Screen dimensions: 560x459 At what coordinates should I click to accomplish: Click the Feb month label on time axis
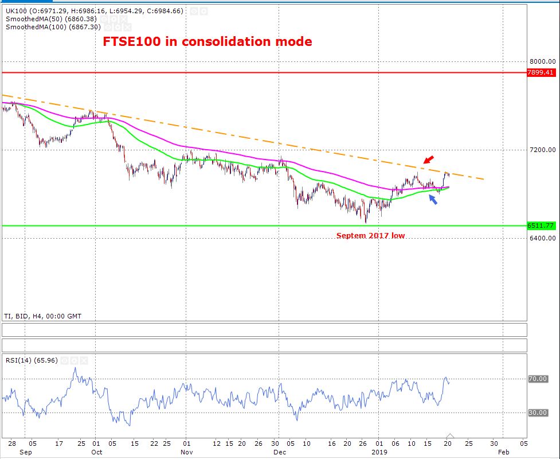click(x=504, y=452)
